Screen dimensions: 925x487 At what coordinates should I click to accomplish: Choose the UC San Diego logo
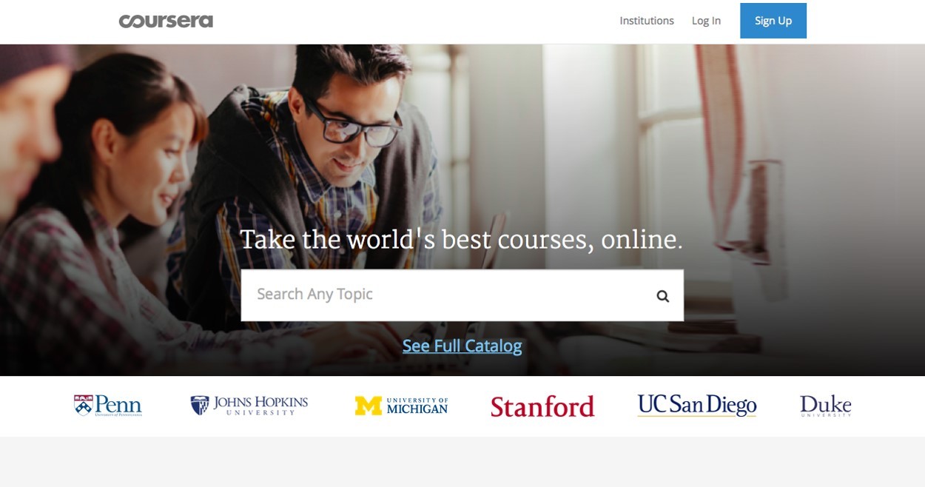(697, 406)
